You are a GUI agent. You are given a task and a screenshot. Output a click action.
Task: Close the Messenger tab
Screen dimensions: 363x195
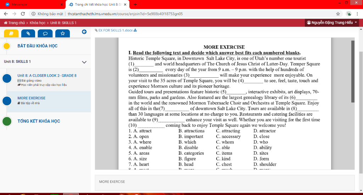[x=61, y=4]
